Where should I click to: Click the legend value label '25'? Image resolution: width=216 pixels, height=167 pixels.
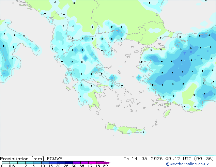click(x=66, y=166)
